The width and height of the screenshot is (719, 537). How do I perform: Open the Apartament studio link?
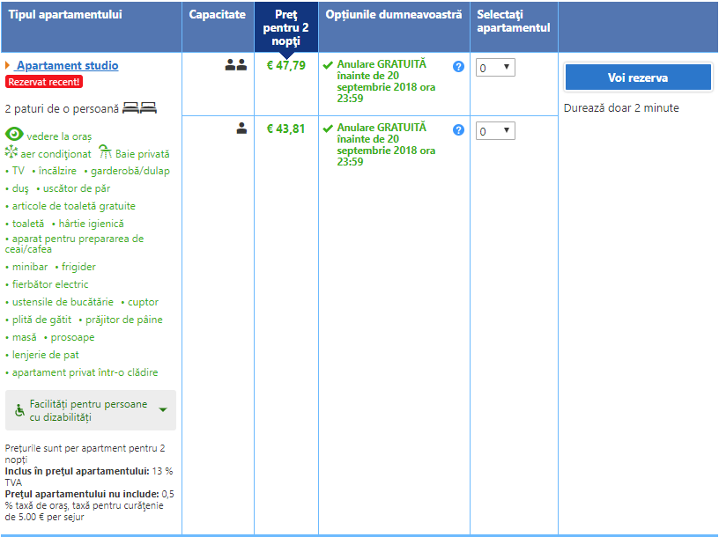pos(67,66)
